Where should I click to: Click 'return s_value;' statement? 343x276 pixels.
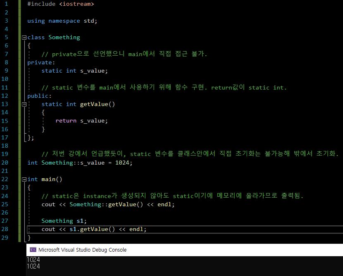tap(81, 121)
